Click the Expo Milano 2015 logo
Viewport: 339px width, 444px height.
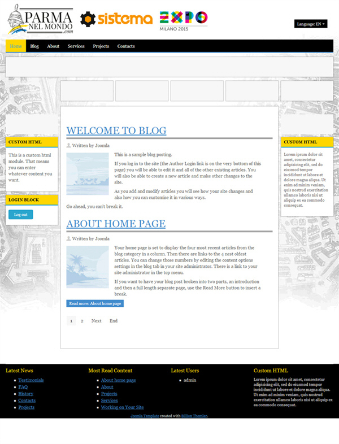coord(183,21)
